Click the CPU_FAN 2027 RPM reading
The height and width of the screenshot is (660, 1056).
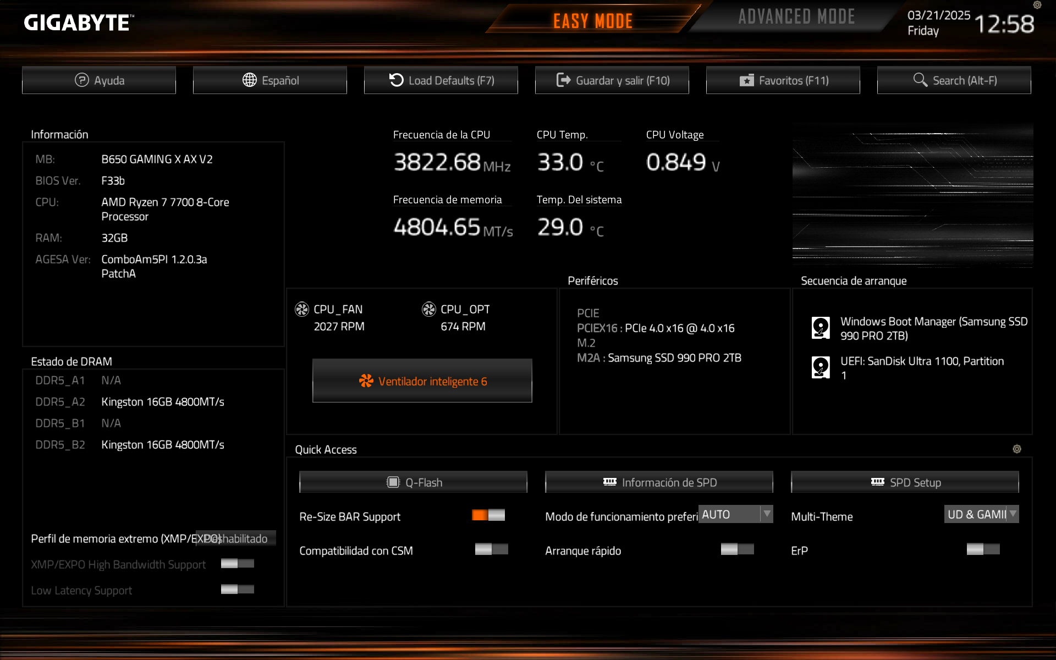click(339, 327)
